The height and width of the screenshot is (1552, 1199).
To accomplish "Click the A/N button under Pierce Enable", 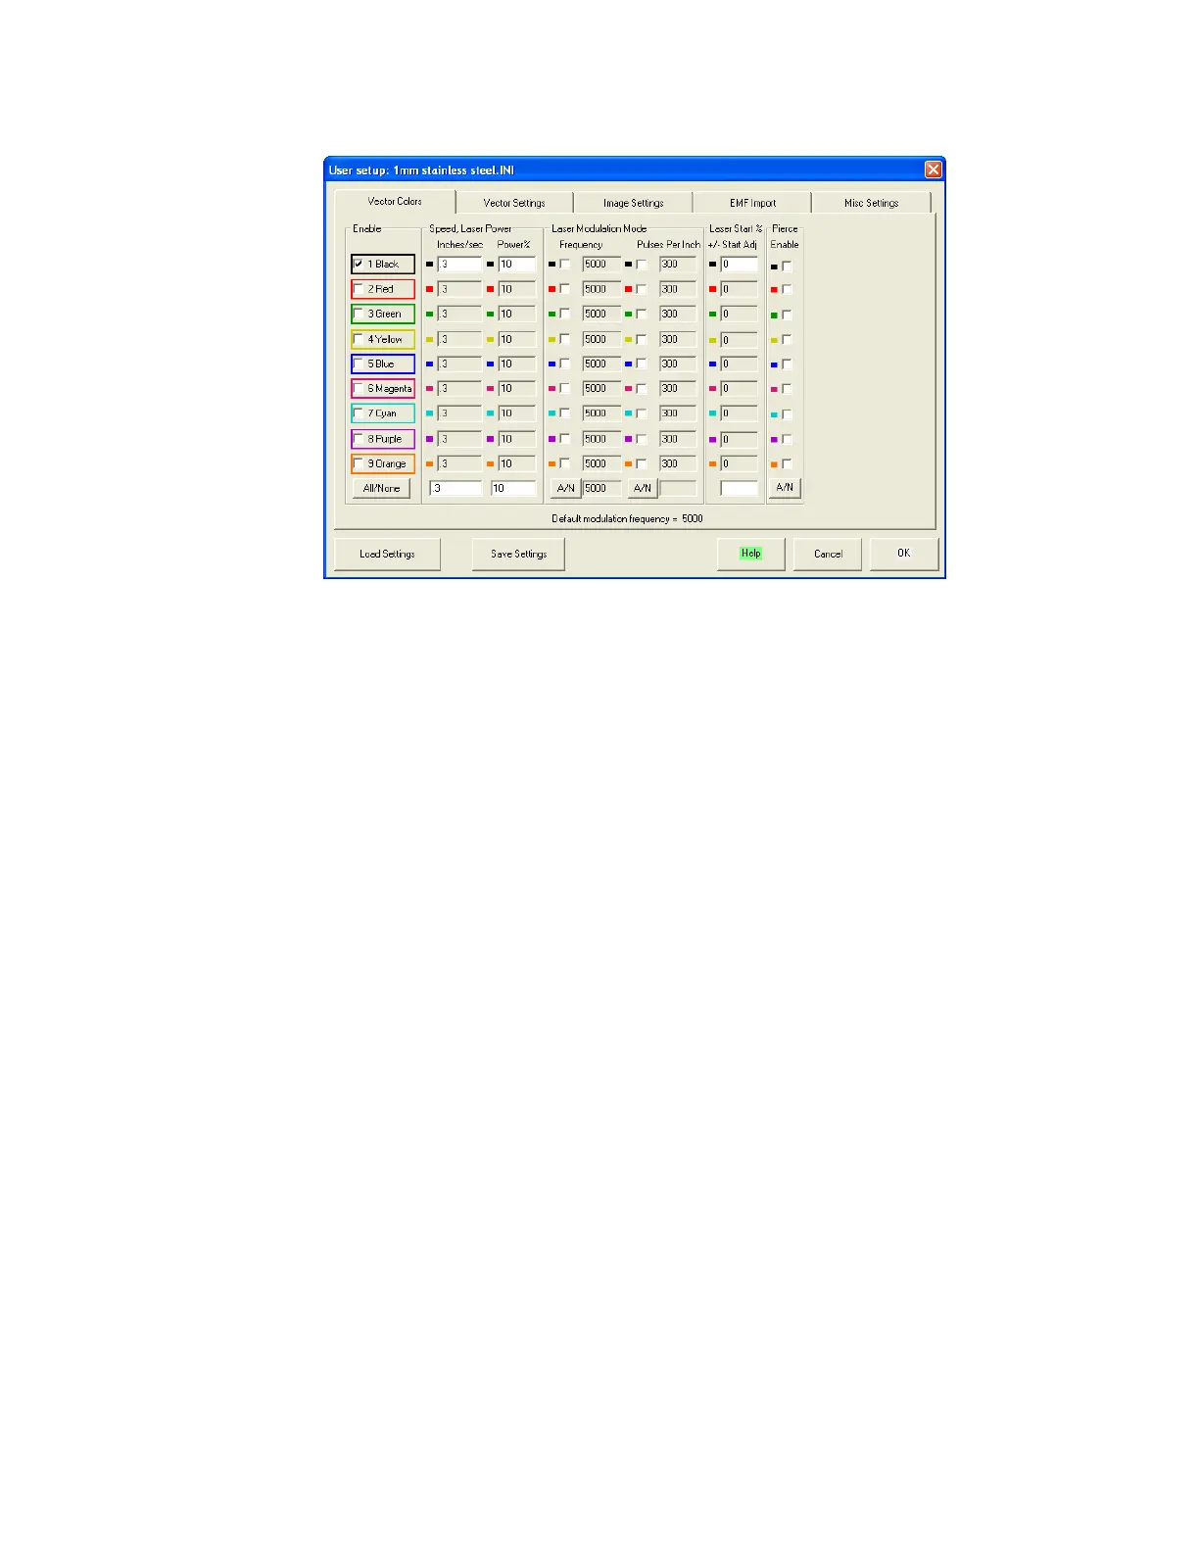I will 785,487.
